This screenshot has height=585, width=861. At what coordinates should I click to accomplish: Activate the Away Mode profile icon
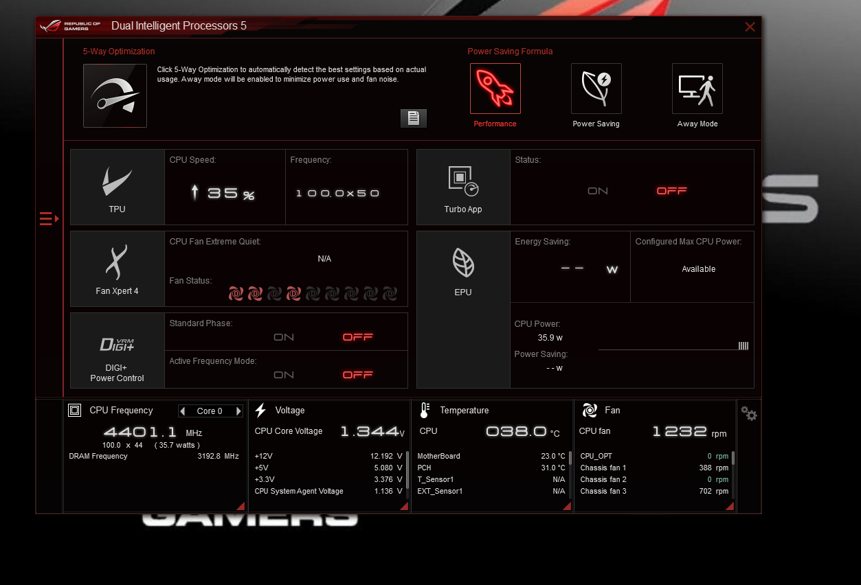pyautogui.click(x=697, y=89)
